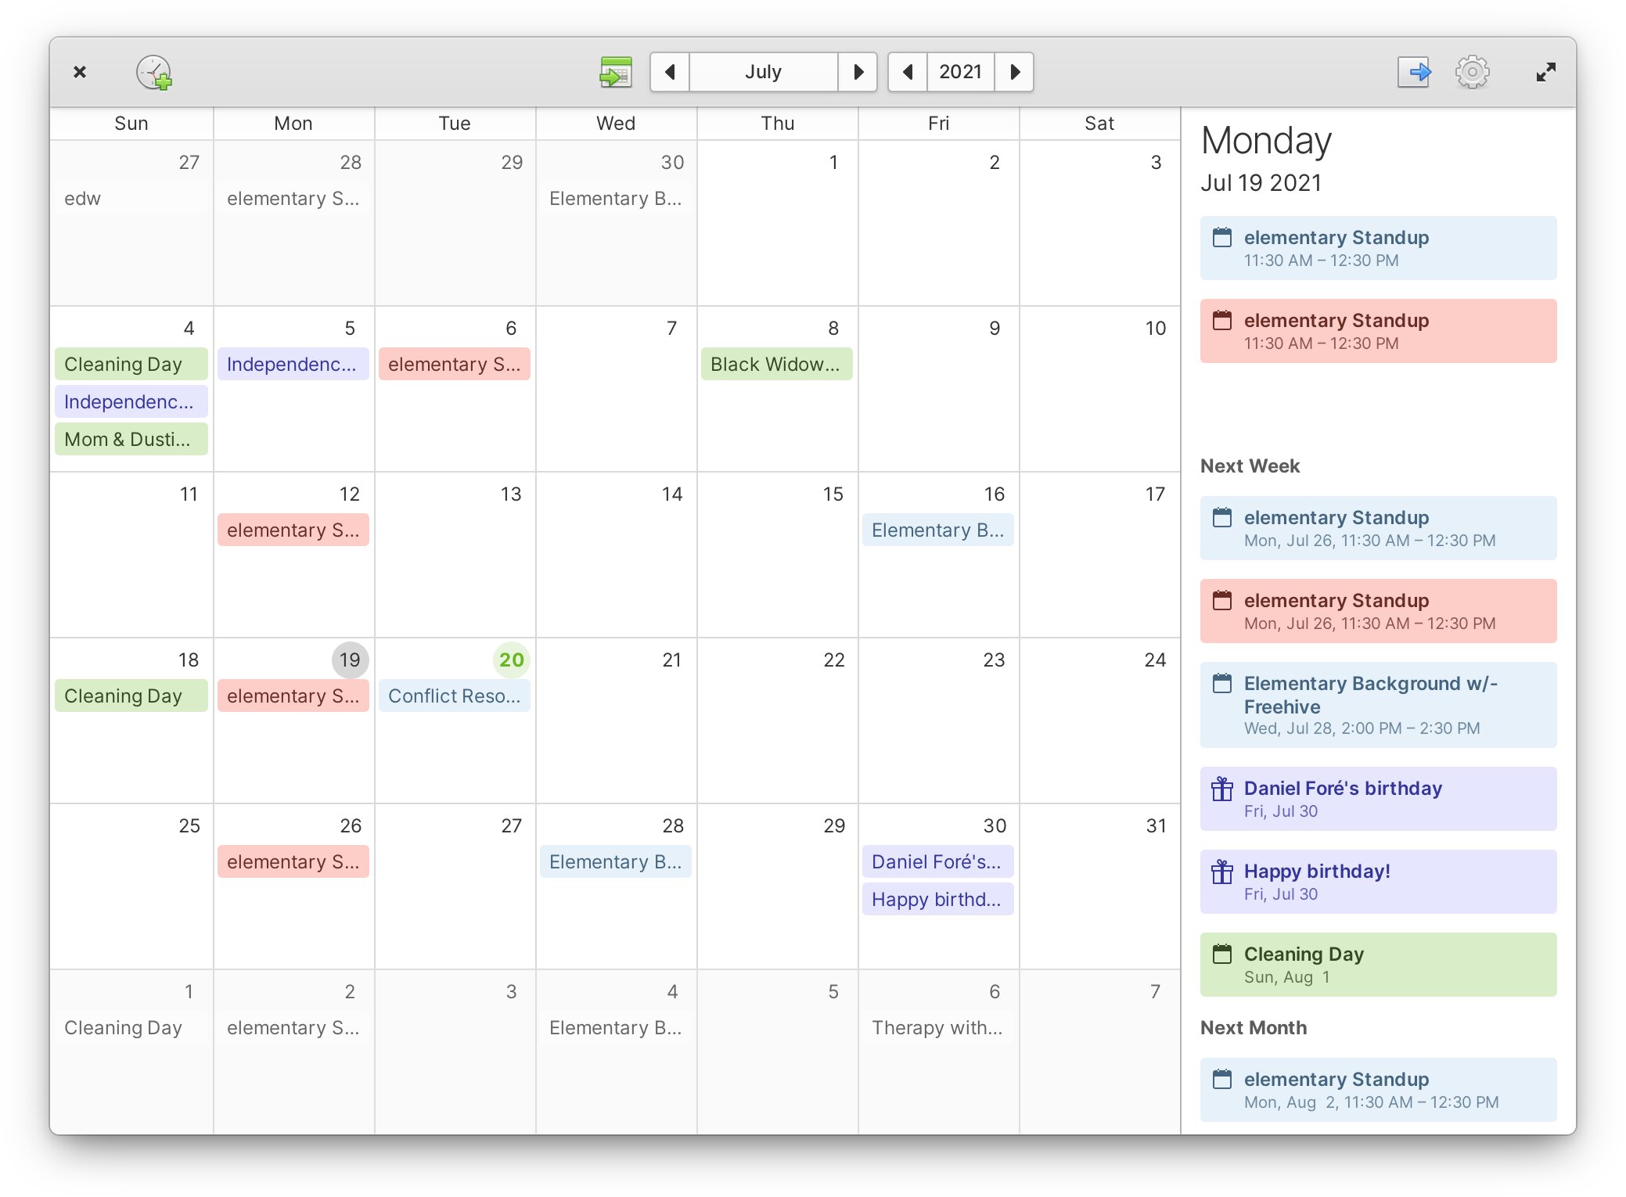Select day 20 in the calendar grid
The height and width of the screenshot is (1197, 1626).
(x=511, y=660)
